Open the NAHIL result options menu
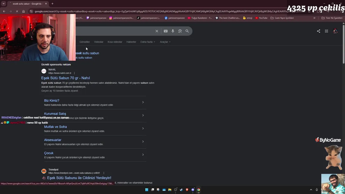The height and width of the screenshot is (194, 345). click(x=74, y=73)
